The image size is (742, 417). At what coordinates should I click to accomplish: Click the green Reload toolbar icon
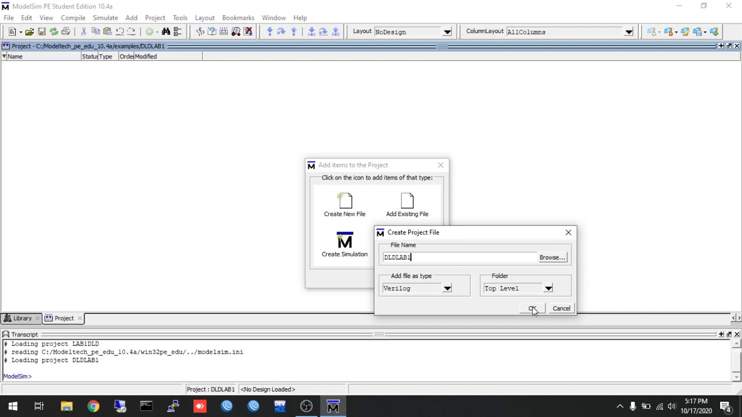point(54,32)
